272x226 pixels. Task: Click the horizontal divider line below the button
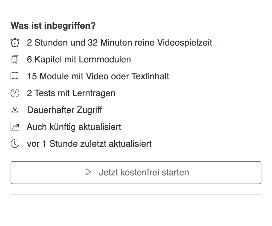click(136, 194)
